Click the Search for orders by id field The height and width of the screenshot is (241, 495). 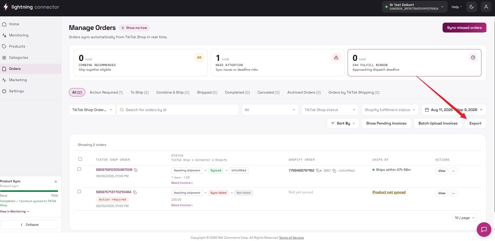coord(178,110)
